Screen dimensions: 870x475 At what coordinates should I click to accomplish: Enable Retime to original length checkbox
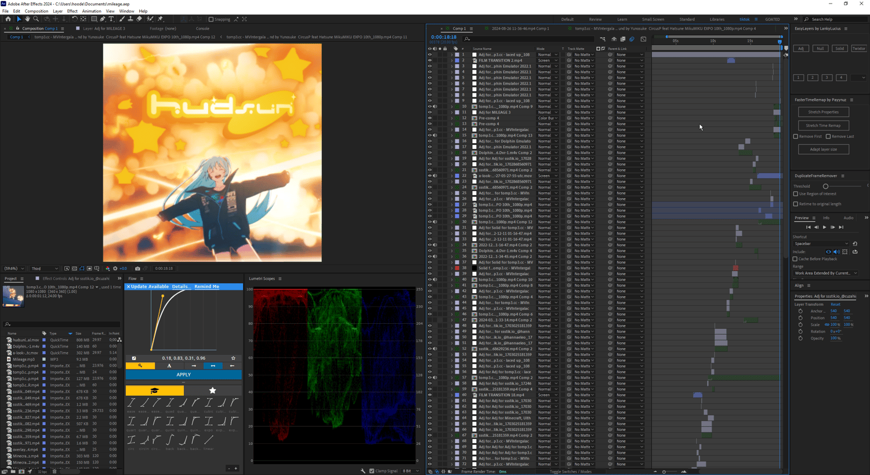point(796,204)
